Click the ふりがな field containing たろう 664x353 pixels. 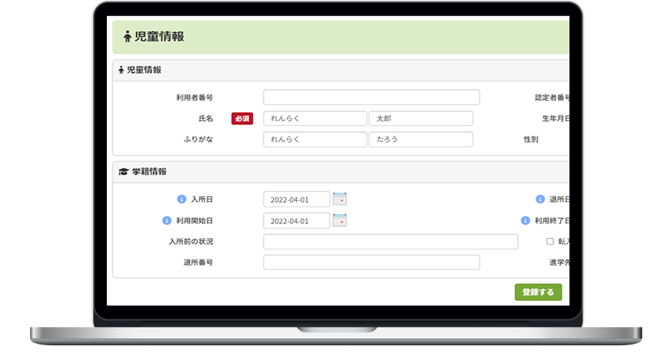pos(420,140)
